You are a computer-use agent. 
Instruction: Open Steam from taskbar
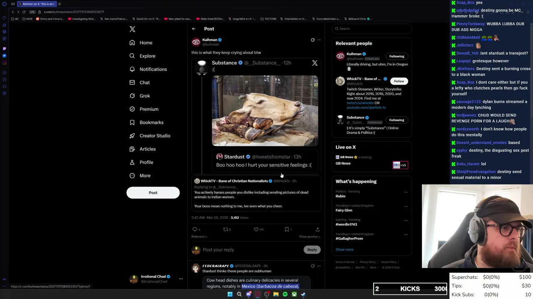click(303, 294)
